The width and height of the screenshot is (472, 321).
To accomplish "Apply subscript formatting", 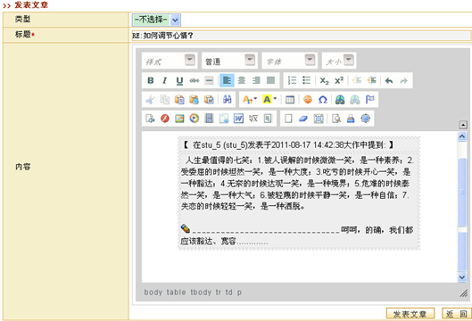I will click(324, 80).
